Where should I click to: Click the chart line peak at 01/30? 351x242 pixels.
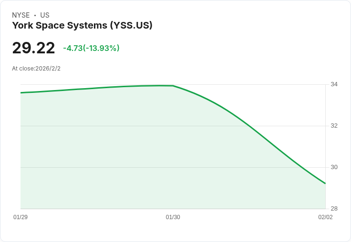[x=173, y=86]
